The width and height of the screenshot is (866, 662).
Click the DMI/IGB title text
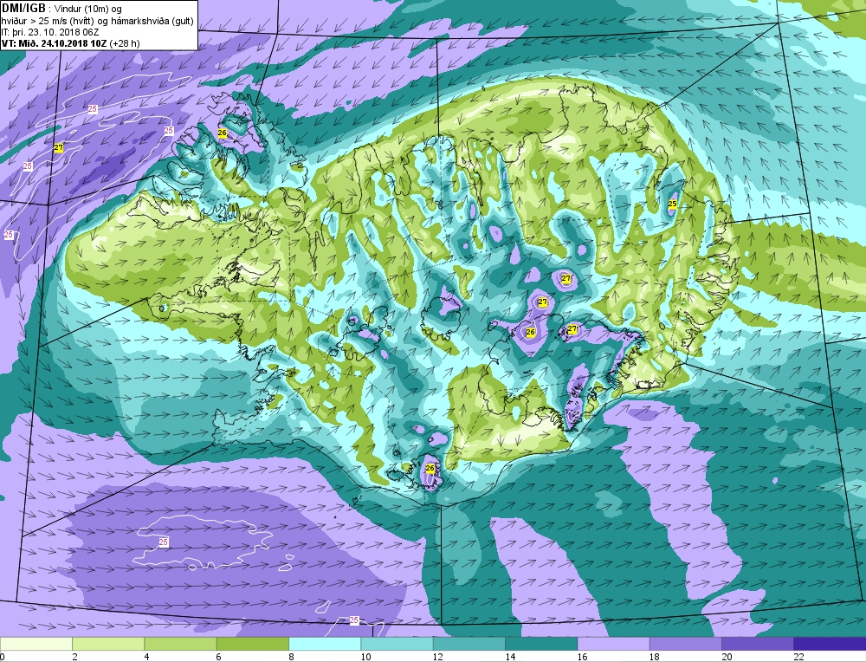23,9
